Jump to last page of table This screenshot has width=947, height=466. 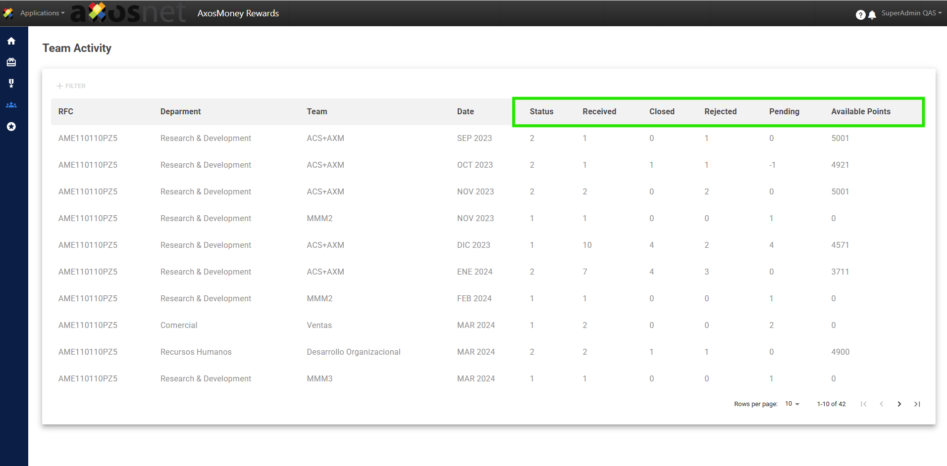[917, 404]
